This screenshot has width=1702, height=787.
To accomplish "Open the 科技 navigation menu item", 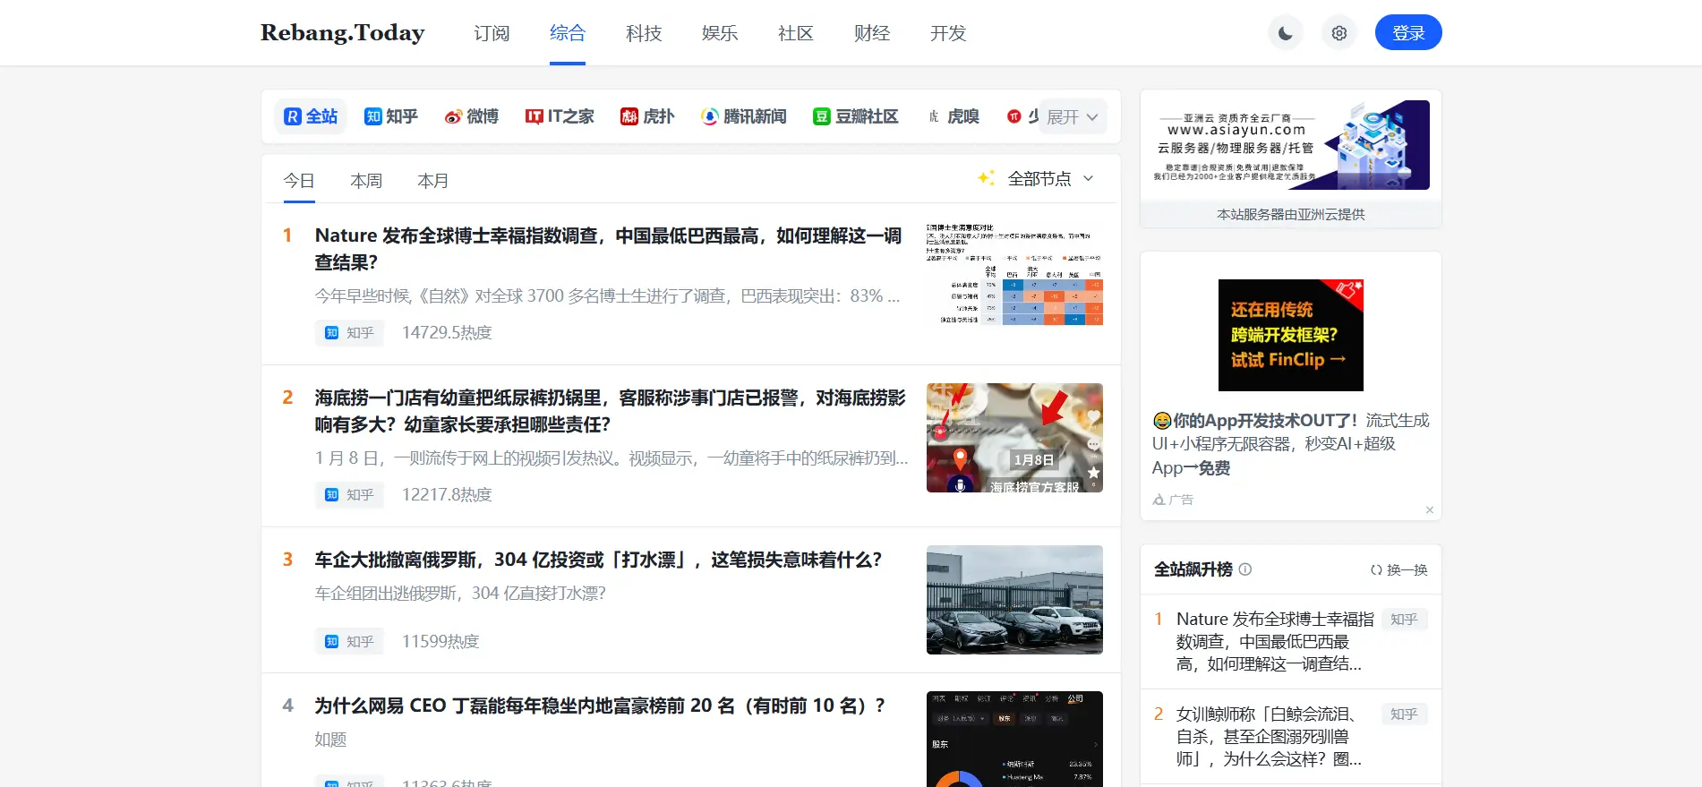I will coord(644,33).
